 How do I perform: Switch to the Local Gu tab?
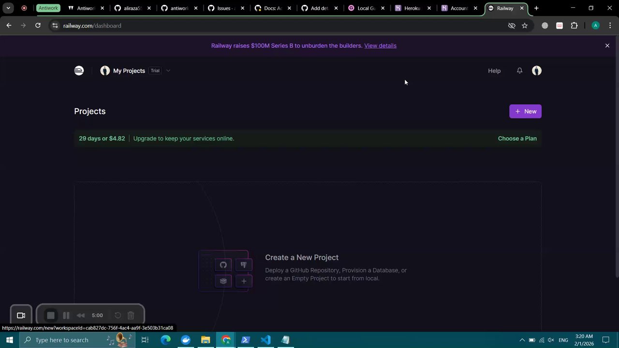366,8
